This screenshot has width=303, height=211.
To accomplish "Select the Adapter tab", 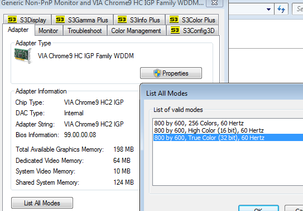I will (x=18, y=30).
